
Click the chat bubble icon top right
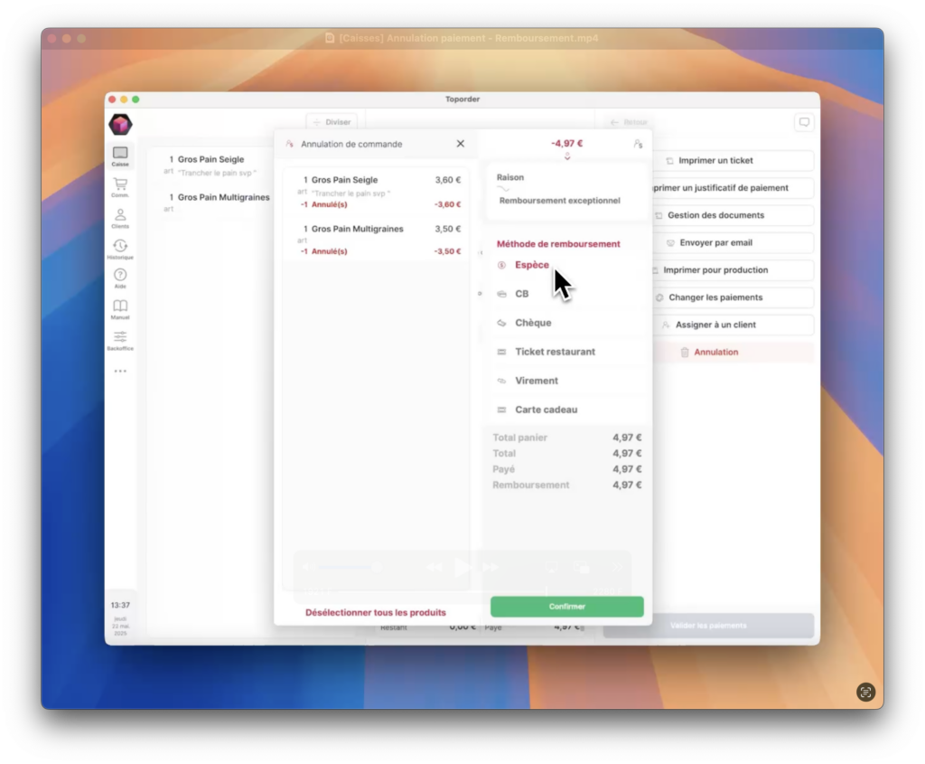(803, 122)
